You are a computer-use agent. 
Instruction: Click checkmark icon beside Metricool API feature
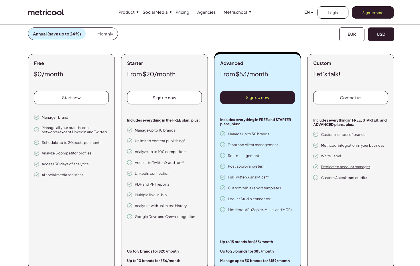[223, 210]
